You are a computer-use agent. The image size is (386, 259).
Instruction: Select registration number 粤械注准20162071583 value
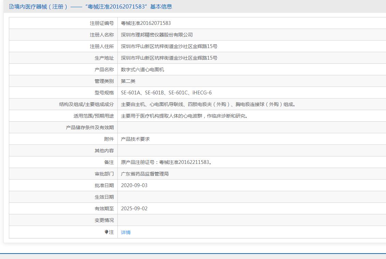pyautogui.click(x=146, y=23)
